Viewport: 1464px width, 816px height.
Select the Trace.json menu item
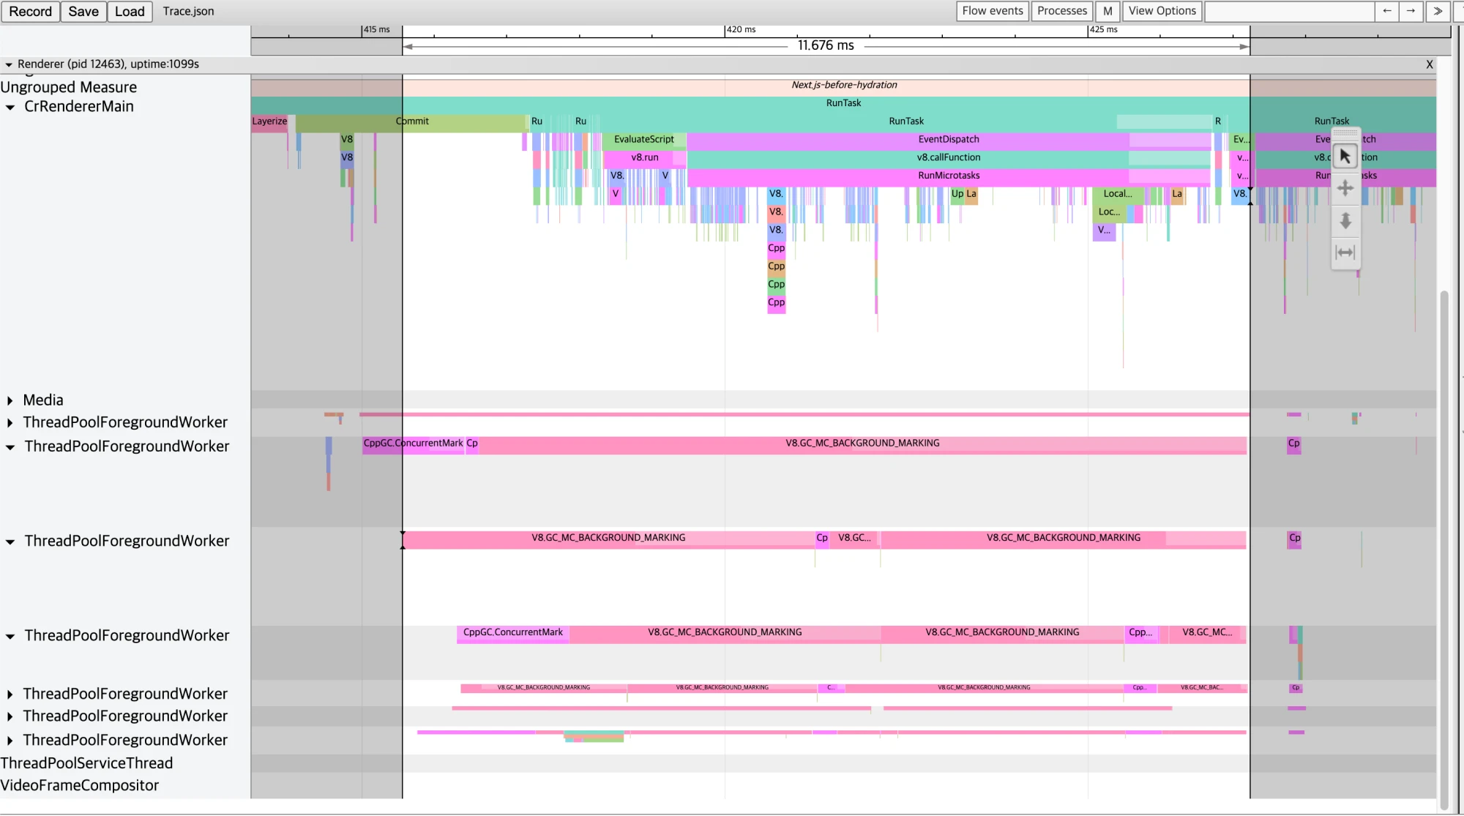point(188,11)
